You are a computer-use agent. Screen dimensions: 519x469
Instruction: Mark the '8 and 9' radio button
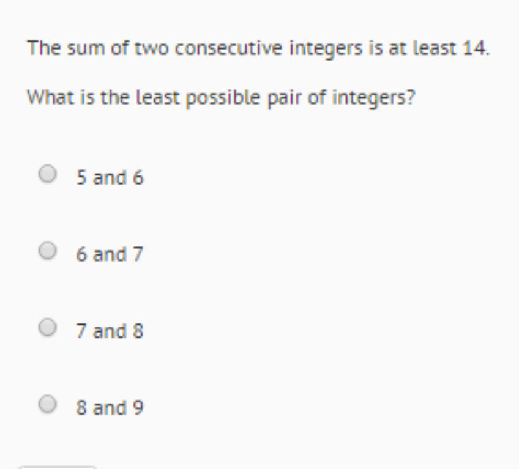(x=47, y=404)
